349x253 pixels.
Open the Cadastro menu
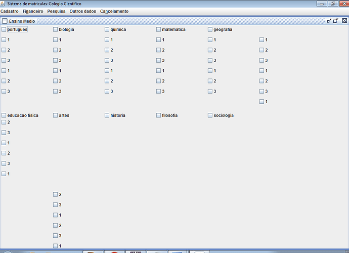point(10,11)
